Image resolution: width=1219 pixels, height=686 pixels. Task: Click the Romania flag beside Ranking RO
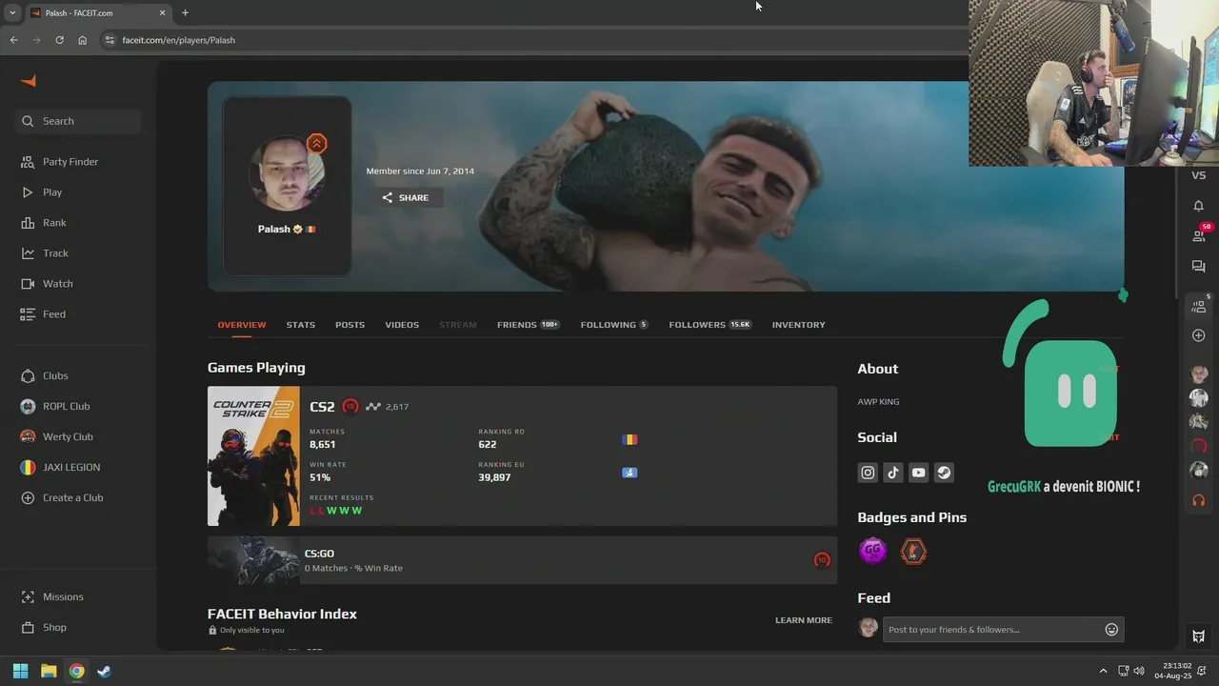[629, 439]
